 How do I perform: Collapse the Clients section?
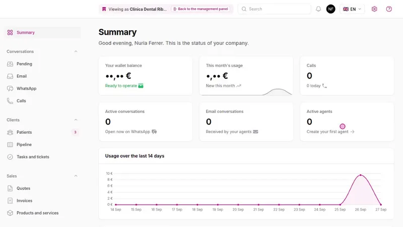[x=76, y=120]
